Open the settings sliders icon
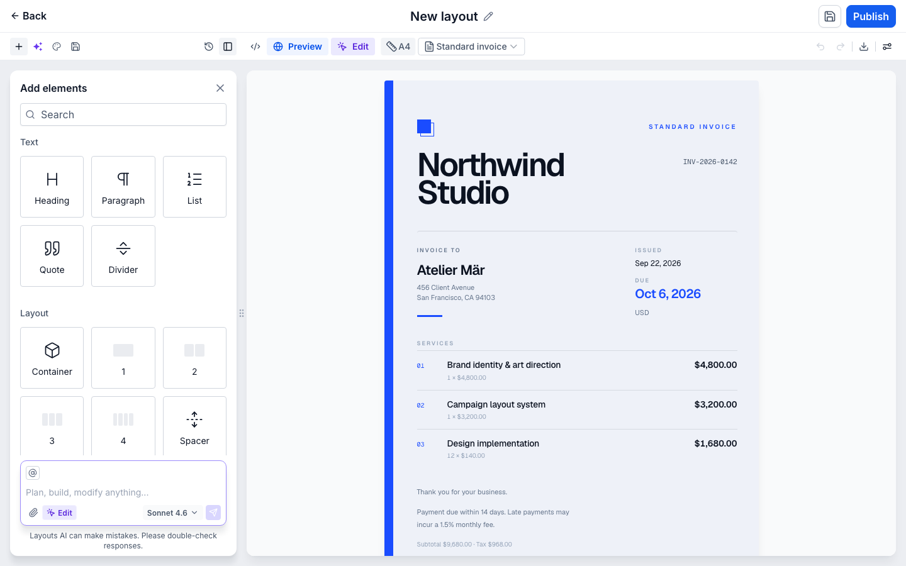 click(x=887, y=47)
